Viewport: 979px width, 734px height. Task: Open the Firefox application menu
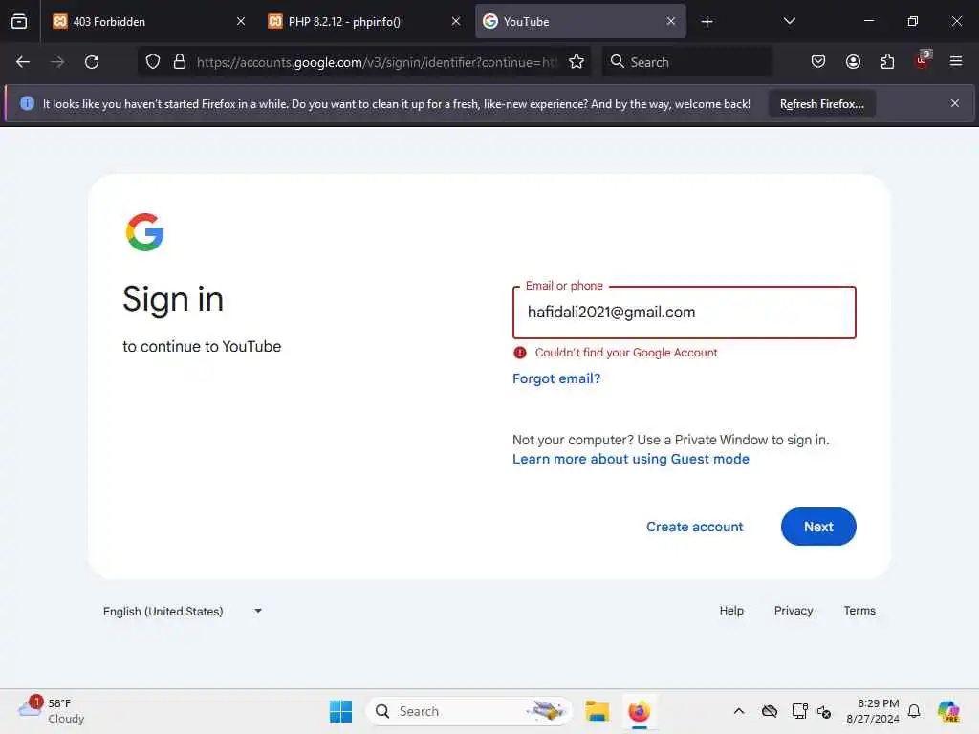click(x=956, y=62)
